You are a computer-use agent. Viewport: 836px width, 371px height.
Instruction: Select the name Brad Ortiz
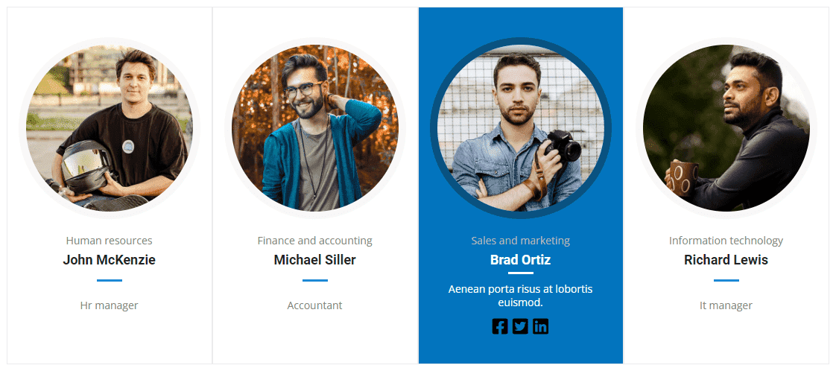[520, 260]
